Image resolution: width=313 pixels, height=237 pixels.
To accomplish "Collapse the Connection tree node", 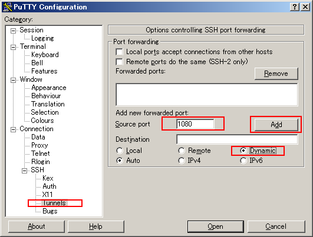I will pos(13,129).
